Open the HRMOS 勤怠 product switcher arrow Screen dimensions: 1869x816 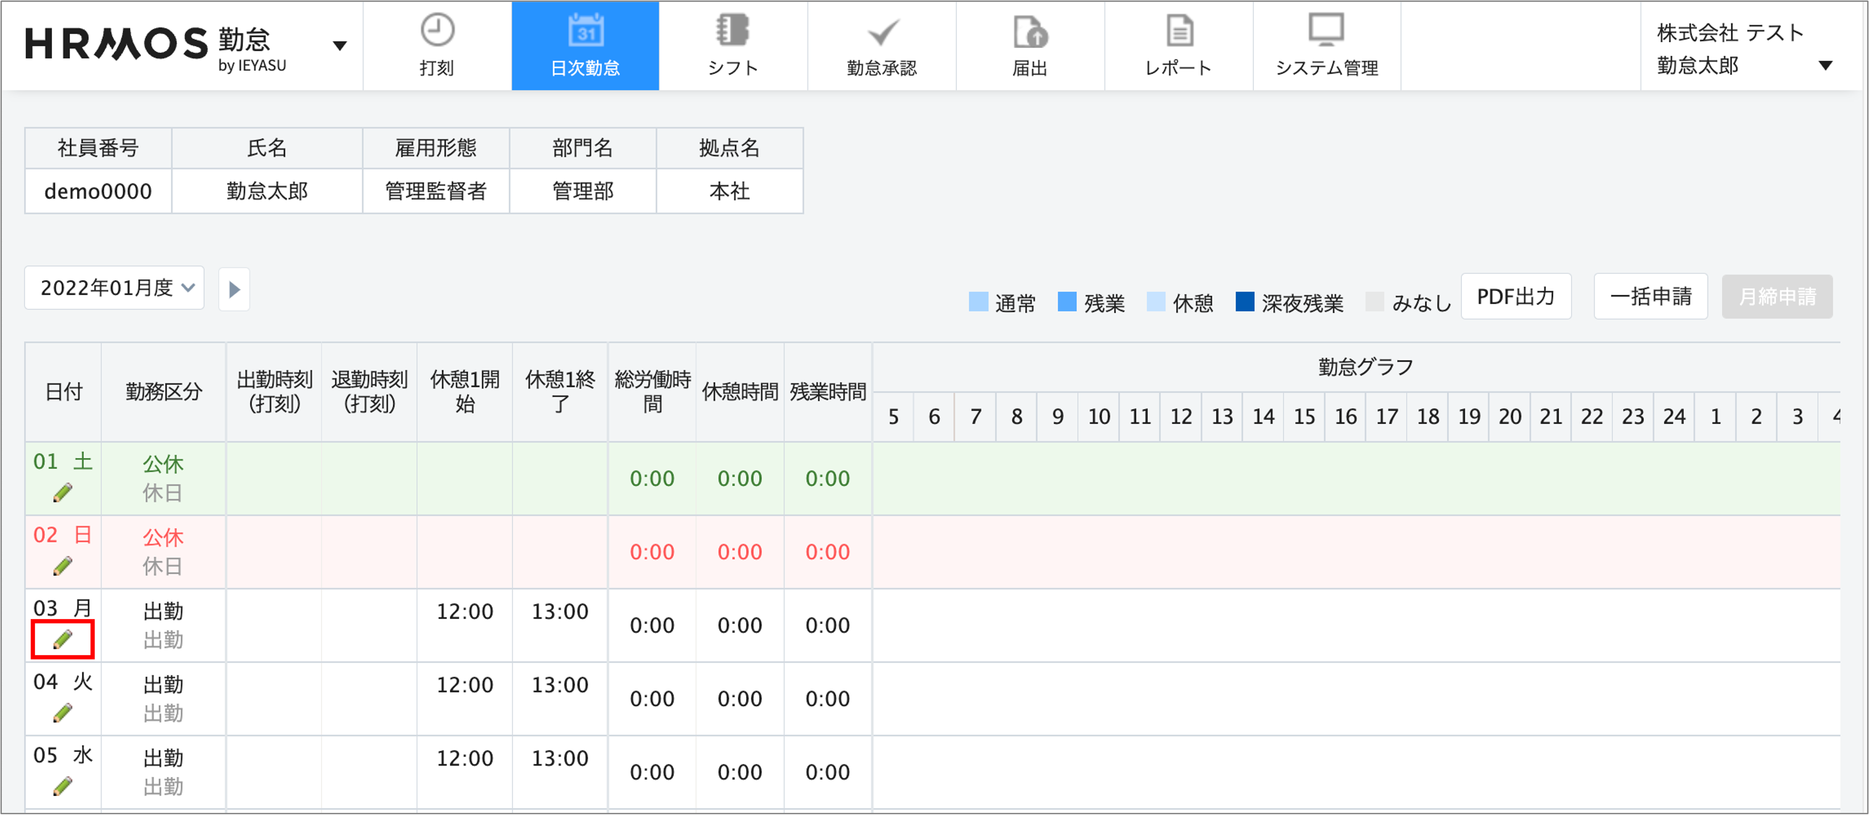coord(339,46)
